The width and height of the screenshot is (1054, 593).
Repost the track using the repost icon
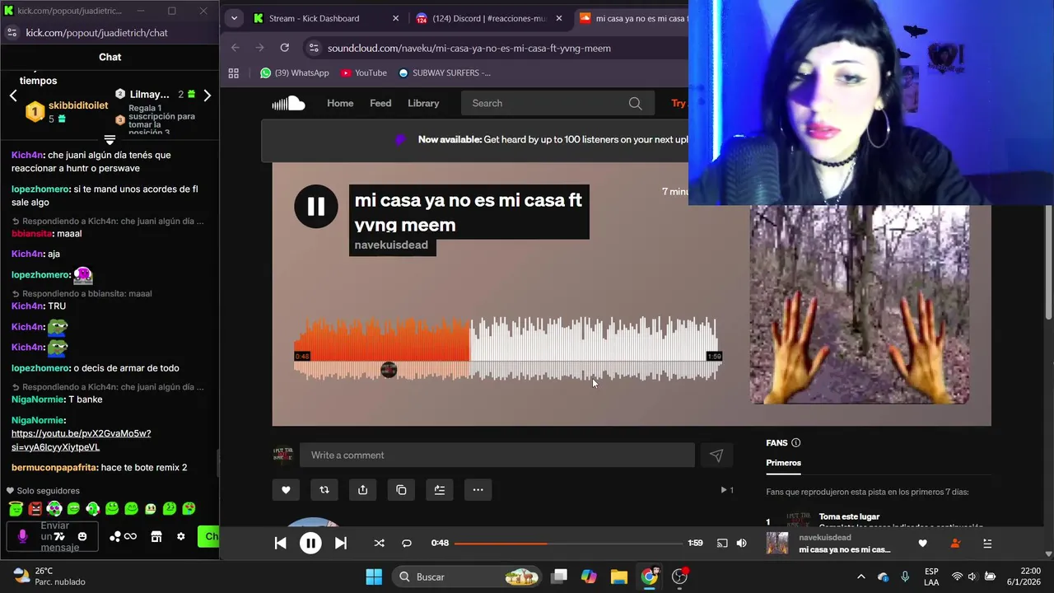point(324,490)
